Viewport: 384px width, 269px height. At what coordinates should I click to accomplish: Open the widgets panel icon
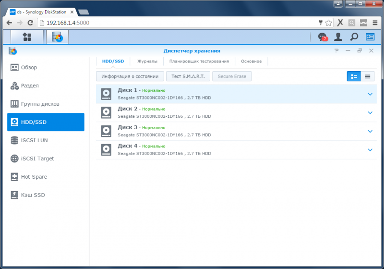coord(370,37)
